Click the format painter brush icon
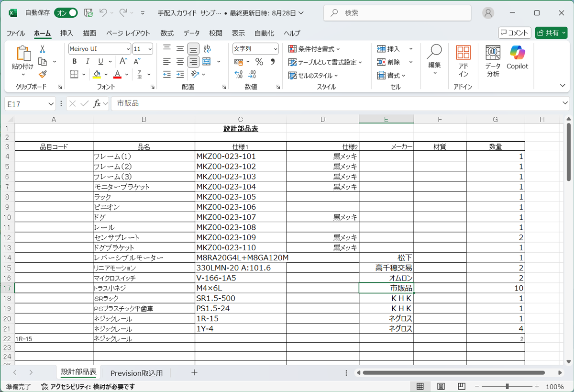The image size is (574, 392). 43,74
